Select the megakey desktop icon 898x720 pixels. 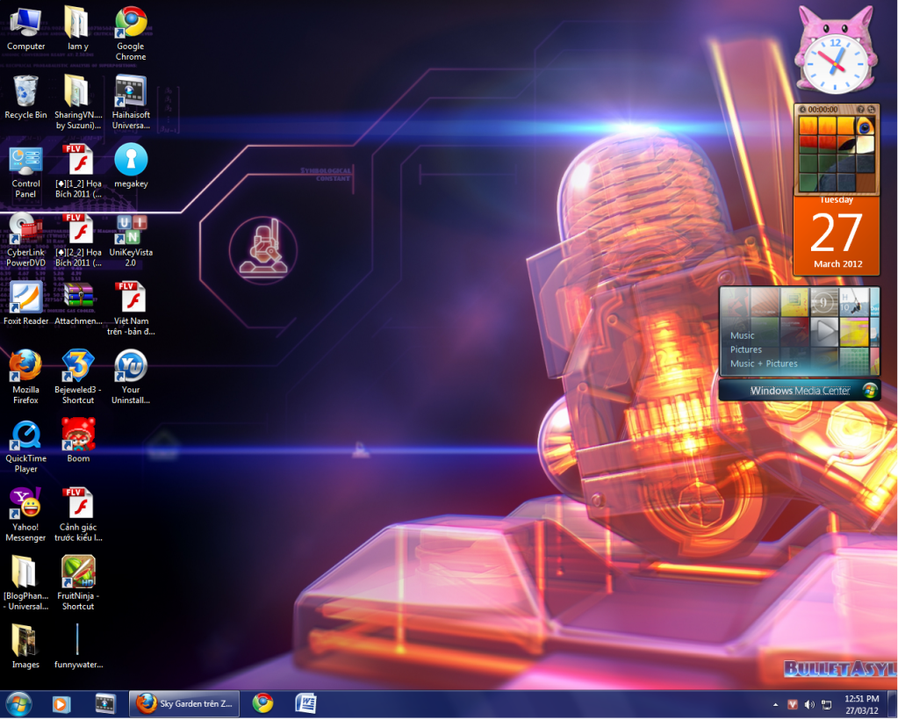[131, 161]
